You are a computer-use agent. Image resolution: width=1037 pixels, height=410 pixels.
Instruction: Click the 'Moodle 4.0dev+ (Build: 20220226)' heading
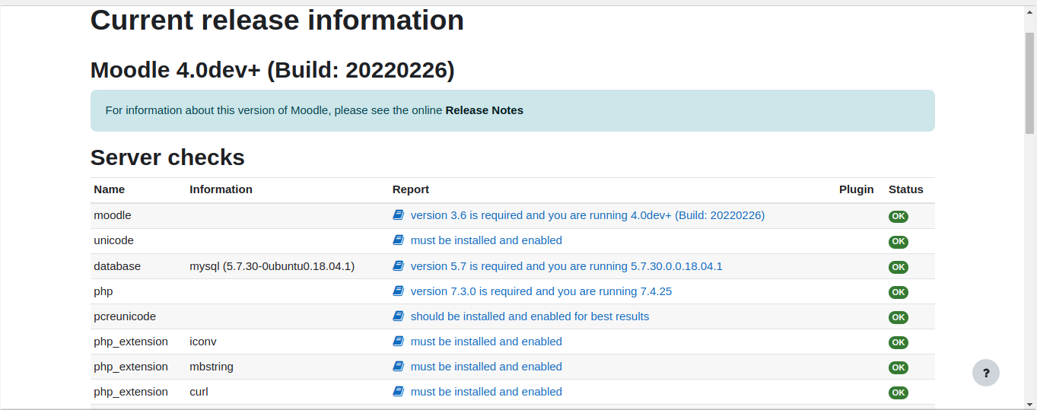272,70
